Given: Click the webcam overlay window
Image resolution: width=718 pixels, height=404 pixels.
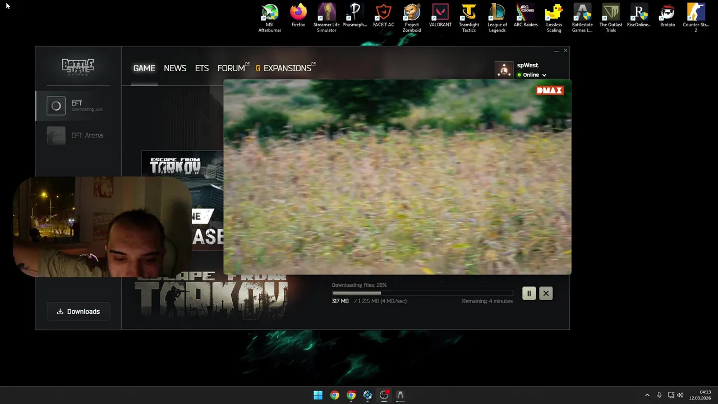Looking at the screenshot, I should (102, 227).
